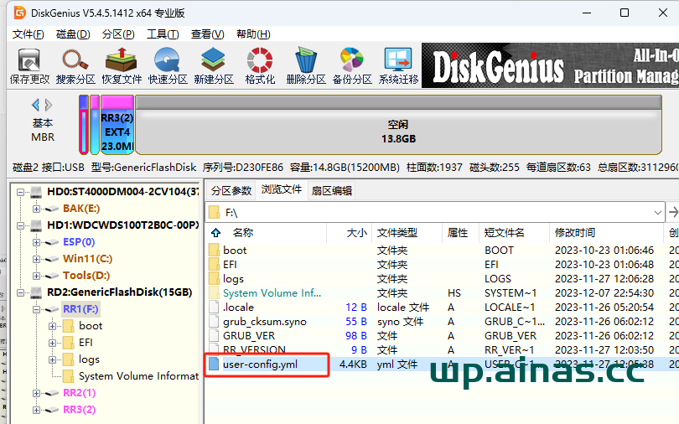Switch to the Sector Editor (扇区编辑) tab
This screenshot has height=424, width=679.
click(x=332, y=191)
